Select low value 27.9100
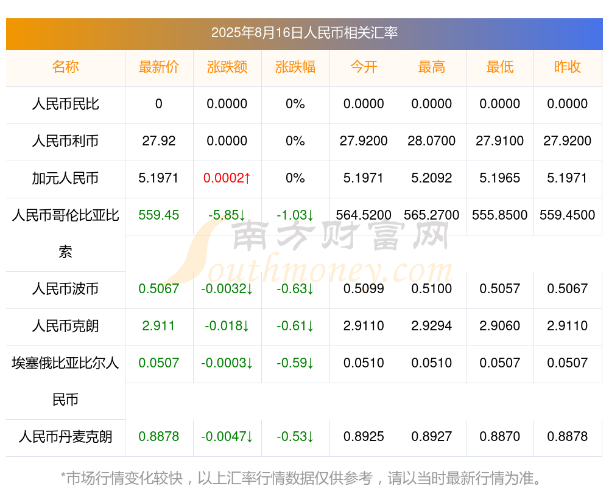Image resolution: width=609 pixels, height=497 pixels. 500,141
